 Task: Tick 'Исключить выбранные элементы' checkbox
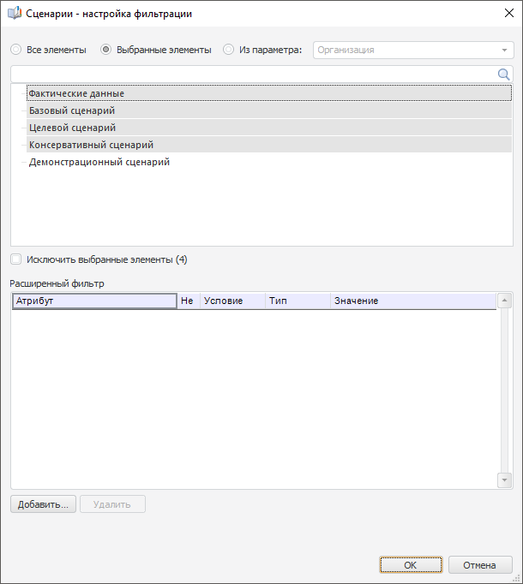click(16, 259)
